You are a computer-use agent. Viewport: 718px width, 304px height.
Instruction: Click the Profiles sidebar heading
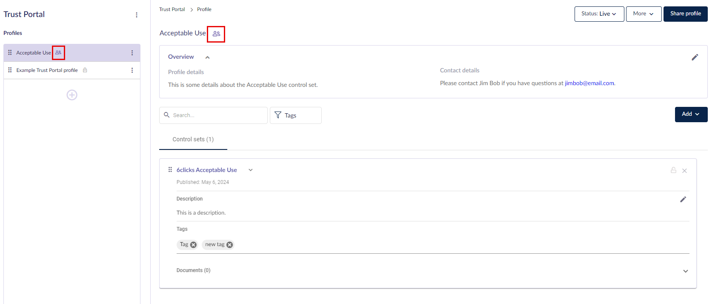tap(13, 33)
